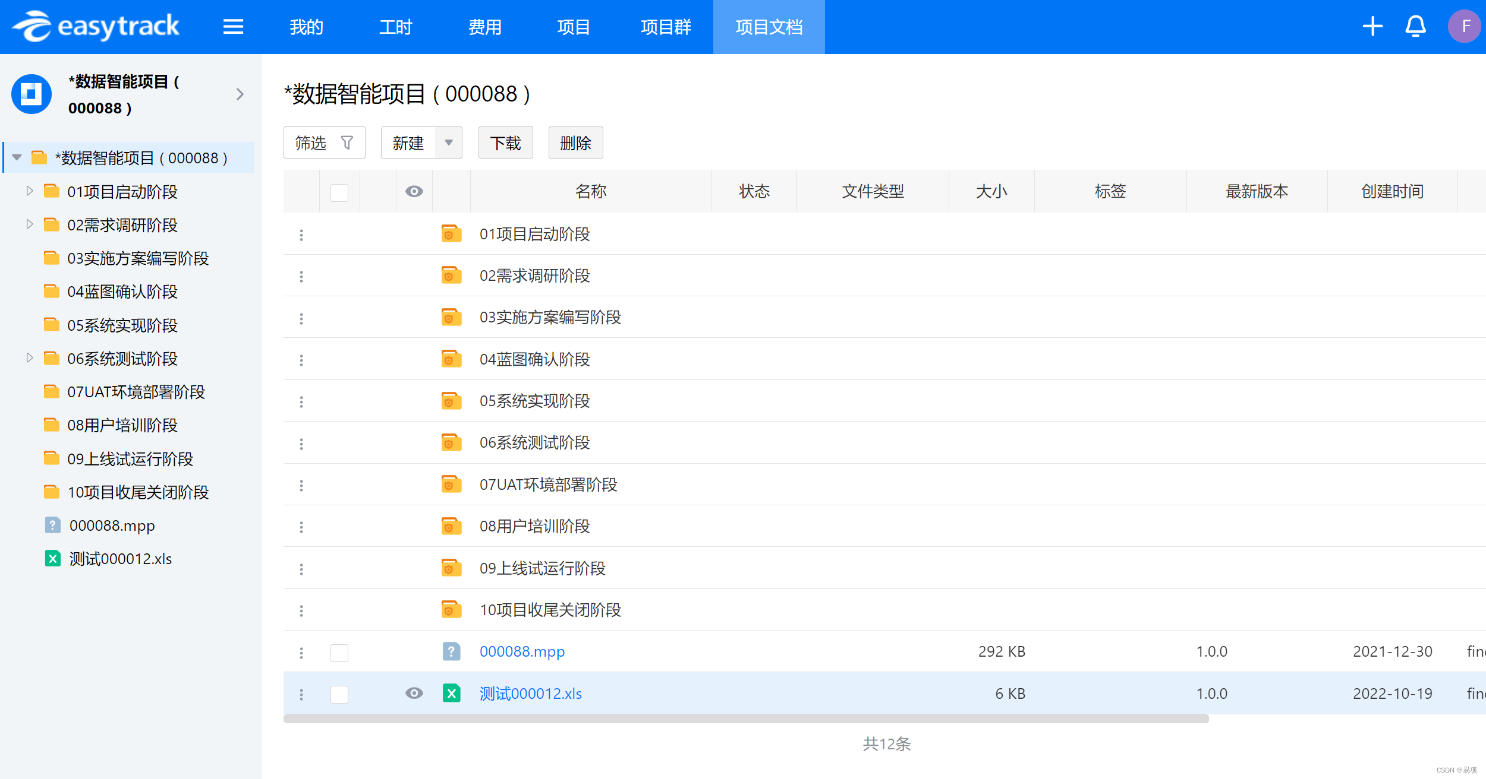The height and width of the screenshot is (779, 1486).
Task: Collapse the root *数据智能项目 tree node
Action: click(x=17, y=157)
